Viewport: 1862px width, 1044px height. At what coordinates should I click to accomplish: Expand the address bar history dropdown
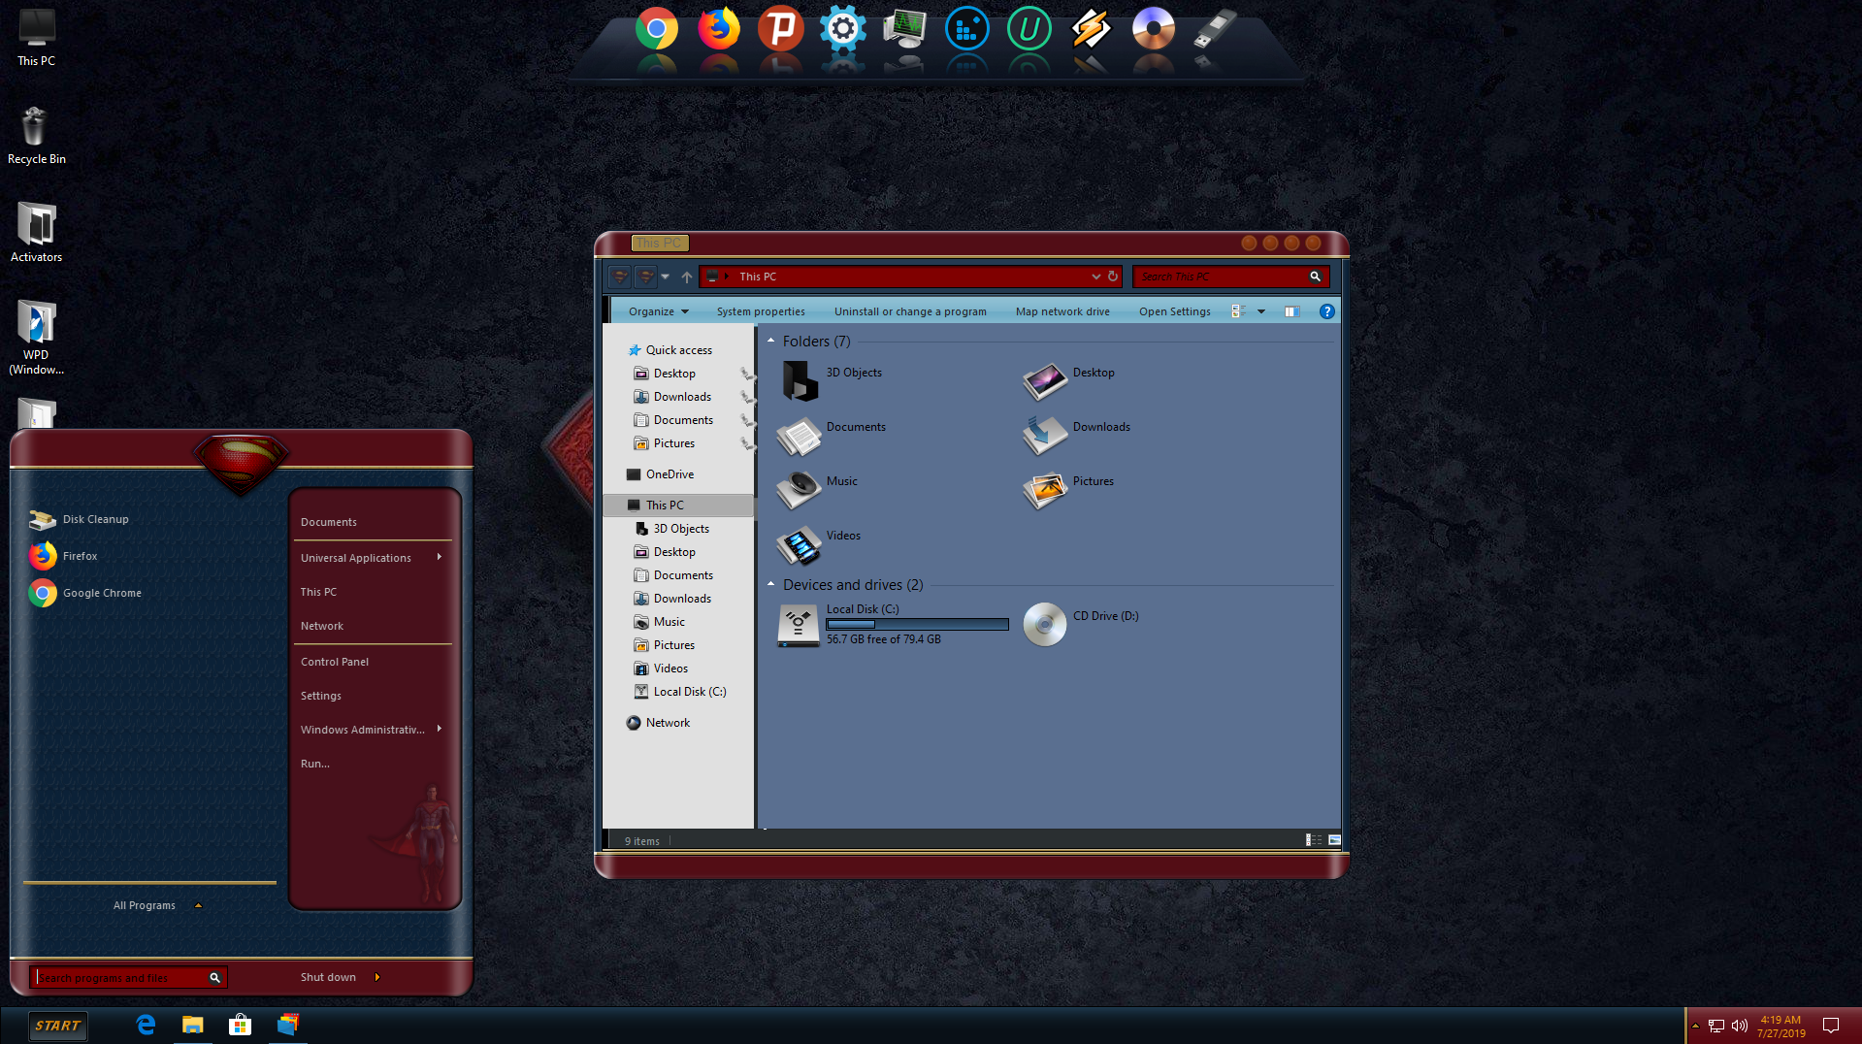[1096, 277]
